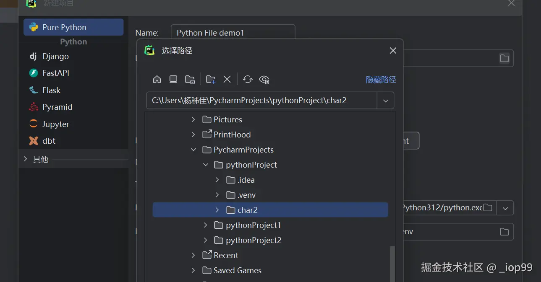Expand the 其他 section in sidebar
The width and height of the screenshot is (541, 282).
pos(26,159)
